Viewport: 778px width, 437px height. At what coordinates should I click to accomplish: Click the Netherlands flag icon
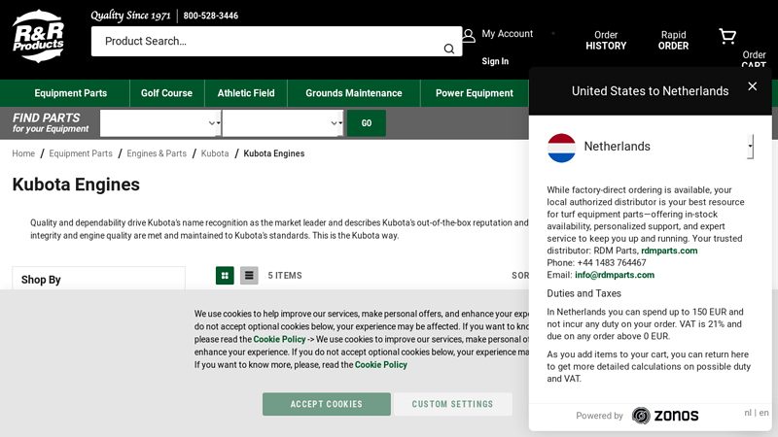562,147
